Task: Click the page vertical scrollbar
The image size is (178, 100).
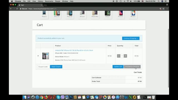Action: [168, 58]
